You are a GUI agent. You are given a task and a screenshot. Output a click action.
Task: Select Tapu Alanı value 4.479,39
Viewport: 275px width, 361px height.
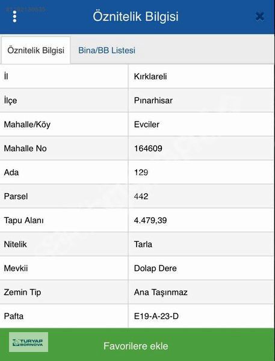tap(150, 220)
